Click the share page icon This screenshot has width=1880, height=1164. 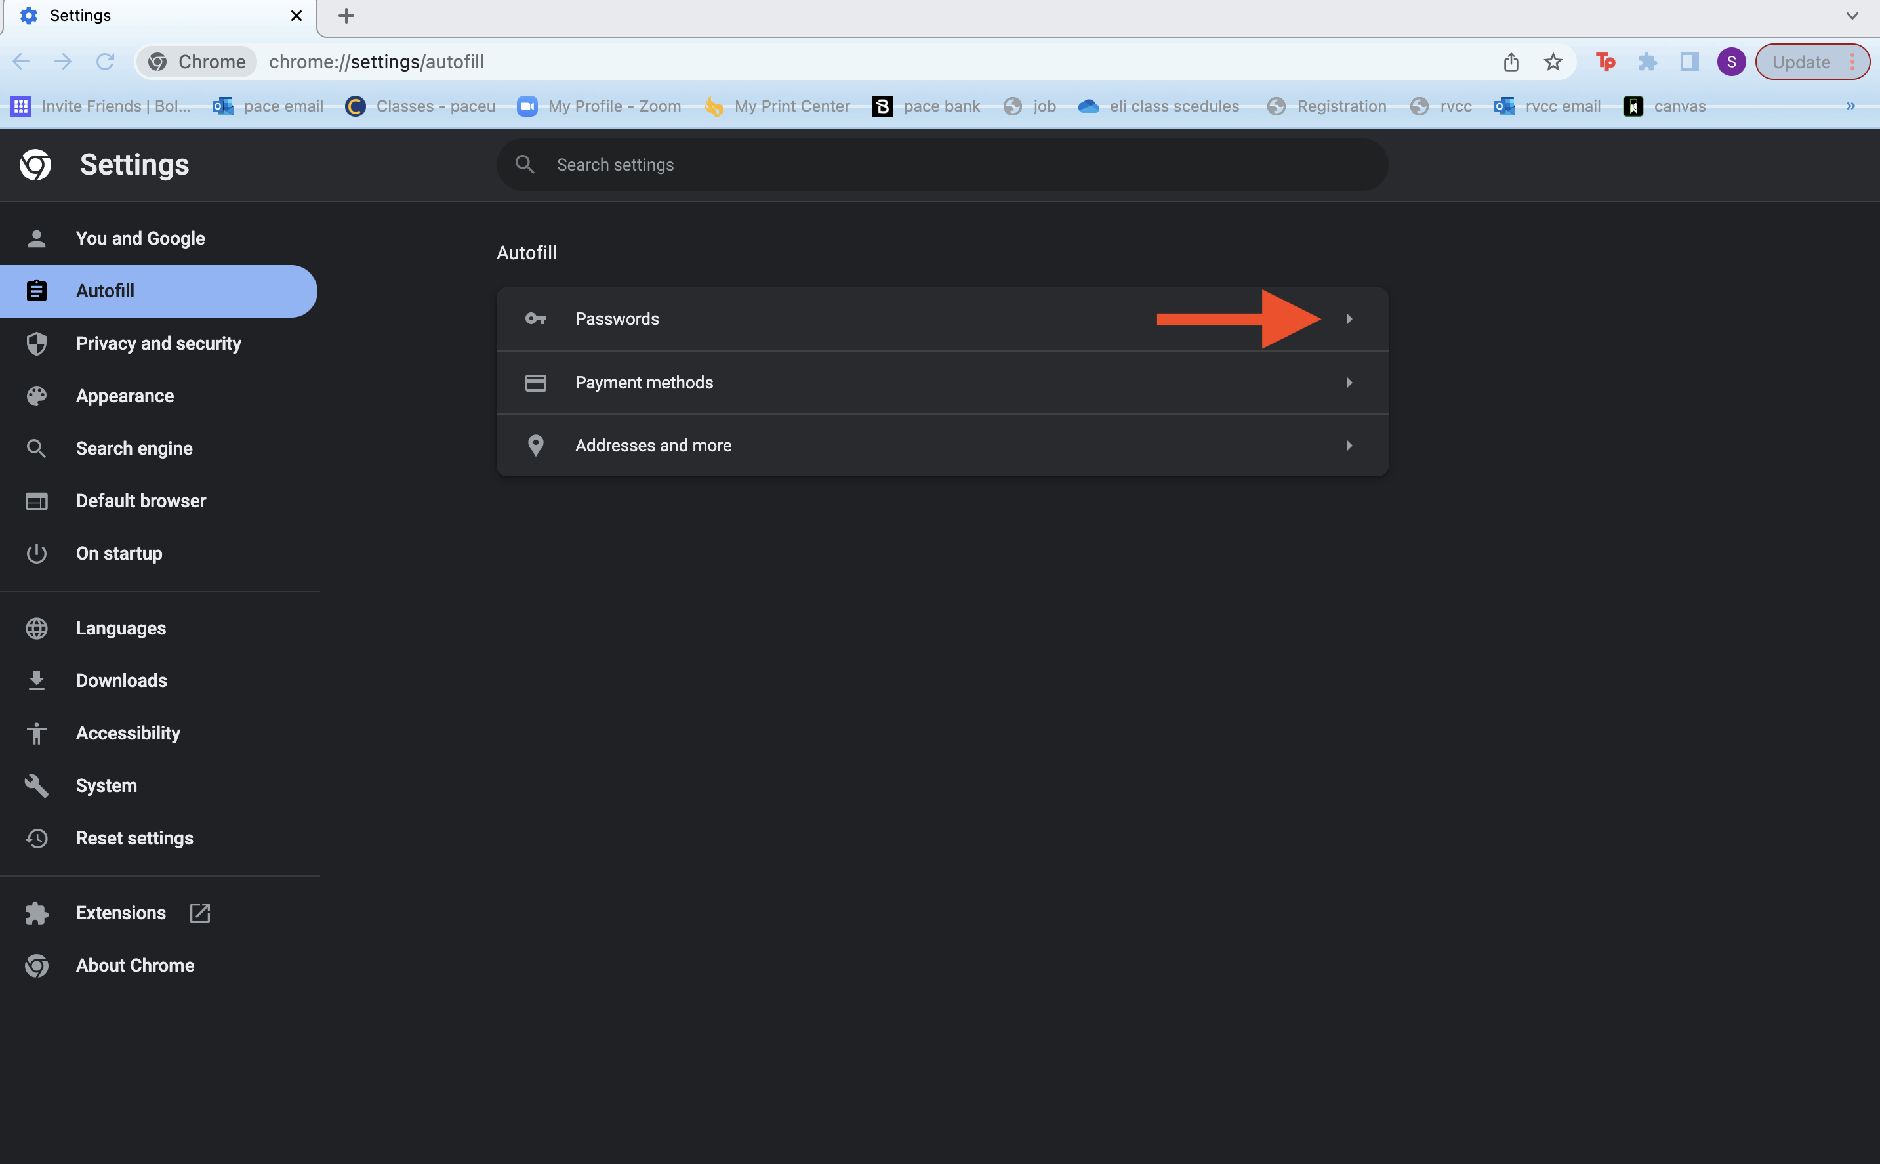(1511, 62)
